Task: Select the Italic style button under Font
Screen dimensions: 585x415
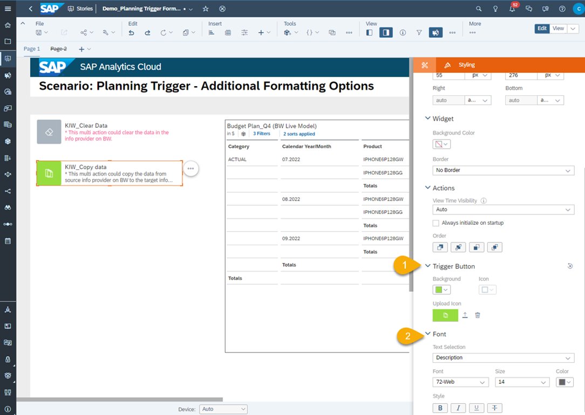Action: (458, 408)
